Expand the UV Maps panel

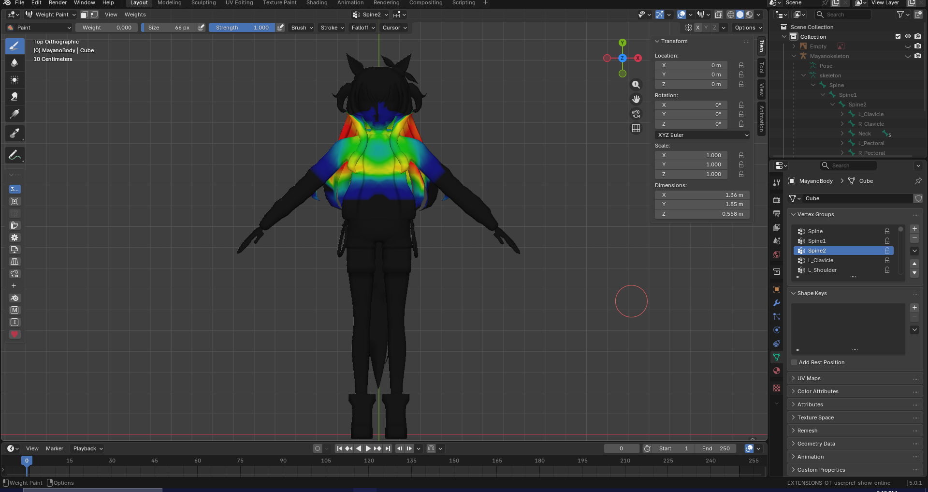pyautogui.click(x=809, y=378)
